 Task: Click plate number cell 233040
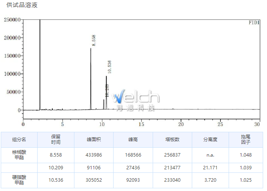pos(172,180)
